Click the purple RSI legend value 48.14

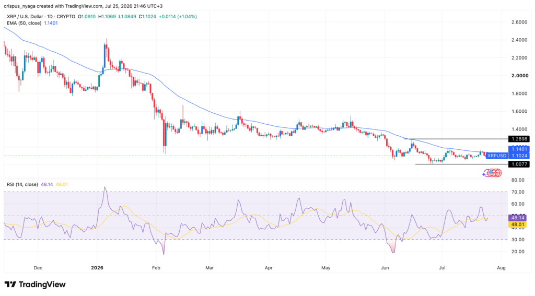[46, 184]
